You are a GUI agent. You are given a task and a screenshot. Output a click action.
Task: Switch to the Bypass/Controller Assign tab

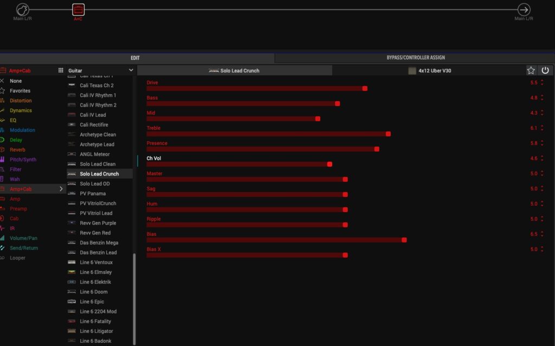coord(416,57)
